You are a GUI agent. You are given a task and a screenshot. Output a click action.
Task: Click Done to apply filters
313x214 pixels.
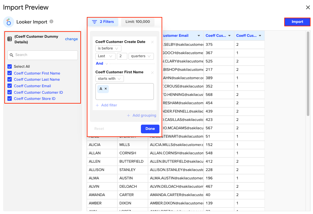point(150,129)
